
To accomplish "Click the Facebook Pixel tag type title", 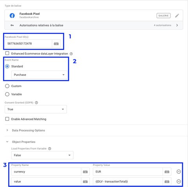I will (x=30, y=14).
